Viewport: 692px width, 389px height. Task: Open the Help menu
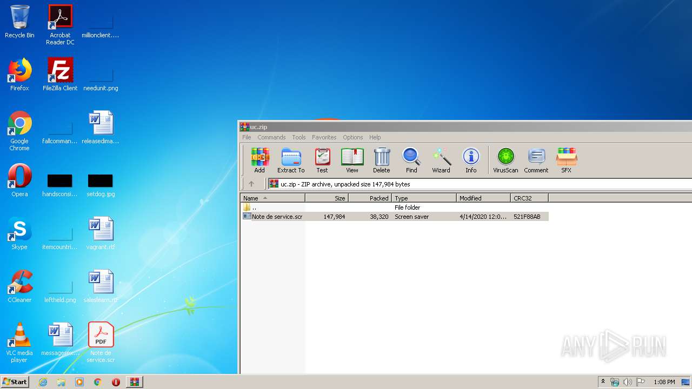click(375, 137)
